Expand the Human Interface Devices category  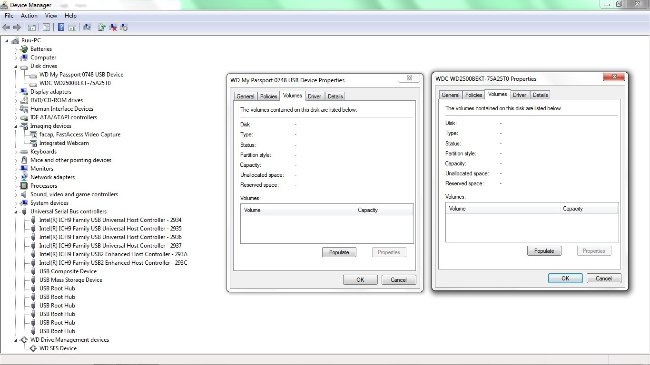click(x=16, y=109)
